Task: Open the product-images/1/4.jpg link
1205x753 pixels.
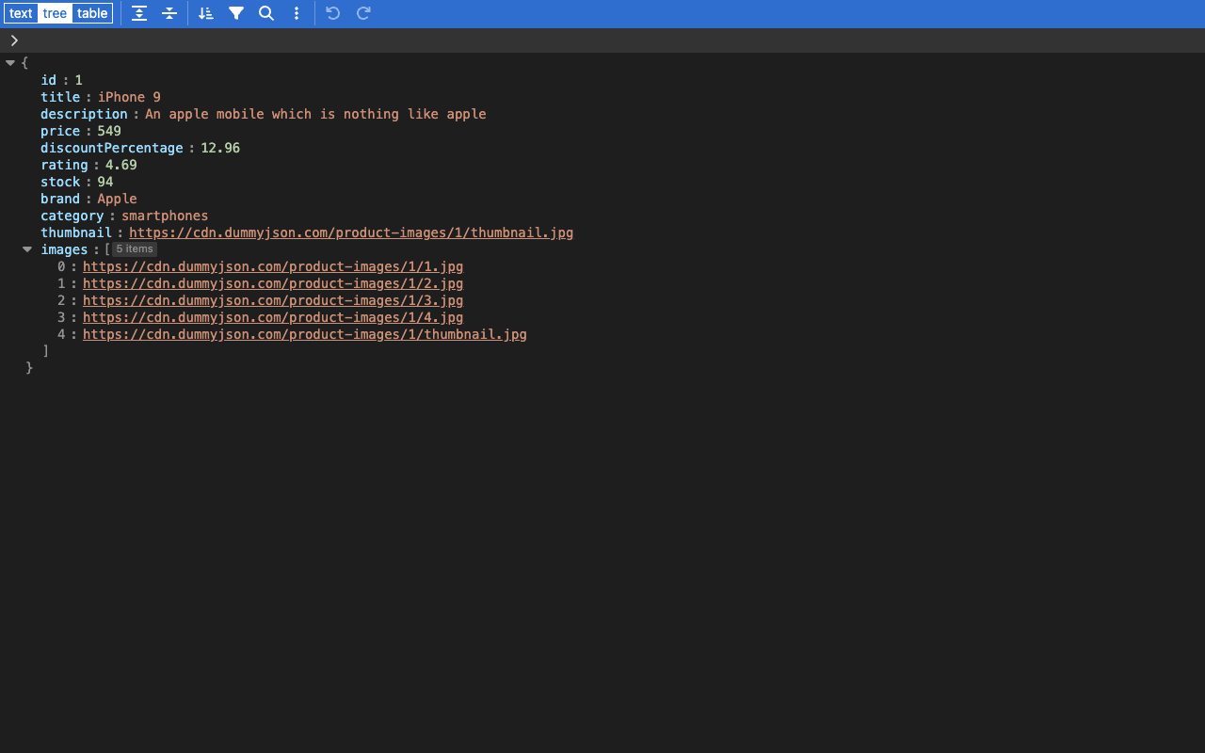Action: pyautogui.click(x=273, y=317)
